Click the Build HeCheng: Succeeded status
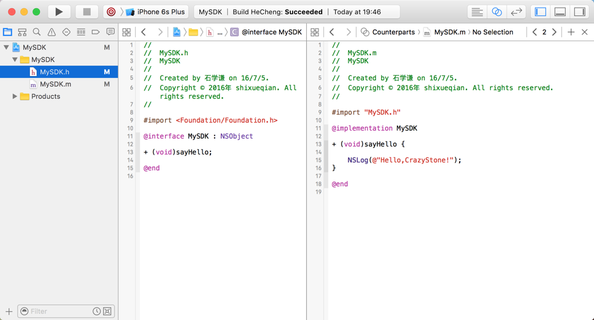Viewport: 594px width, 320px height. pos(278,12)
